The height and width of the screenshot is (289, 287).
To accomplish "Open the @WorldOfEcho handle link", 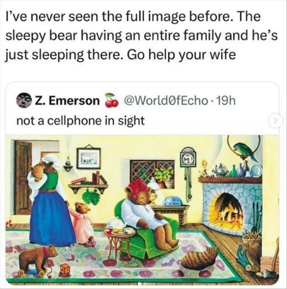I will click(x=166, y=100).
